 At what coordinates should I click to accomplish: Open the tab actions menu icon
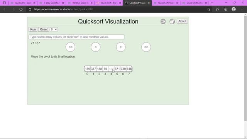4,3
